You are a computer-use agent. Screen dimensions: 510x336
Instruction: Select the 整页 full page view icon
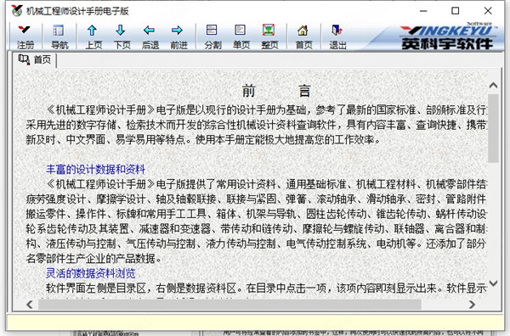tap(269, 36)
